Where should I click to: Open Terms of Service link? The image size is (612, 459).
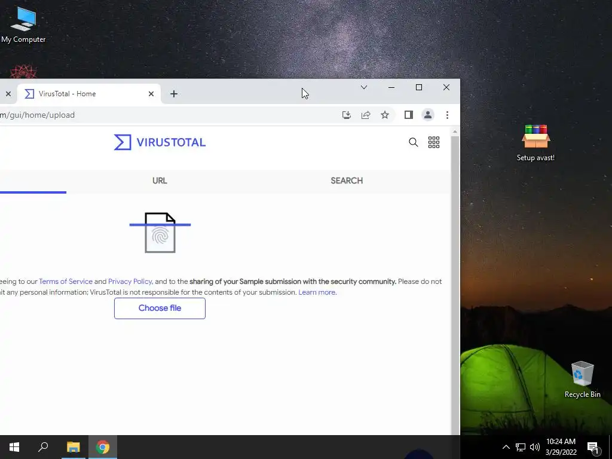click(x=66, y=281)
